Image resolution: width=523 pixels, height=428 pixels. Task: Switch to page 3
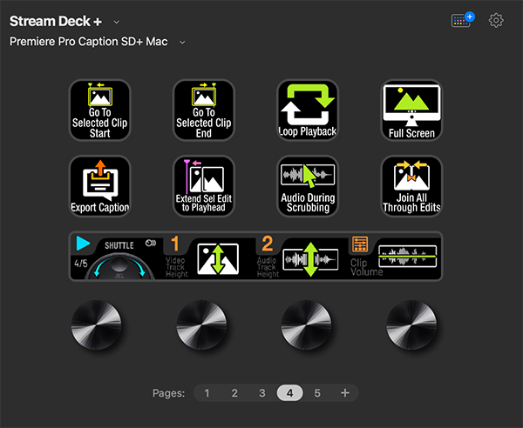point(262,393)
